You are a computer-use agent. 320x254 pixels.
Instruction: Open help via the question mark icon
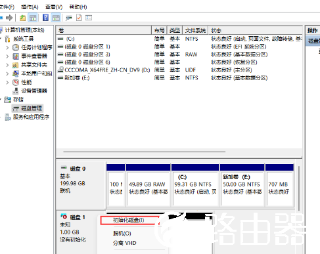45,18
